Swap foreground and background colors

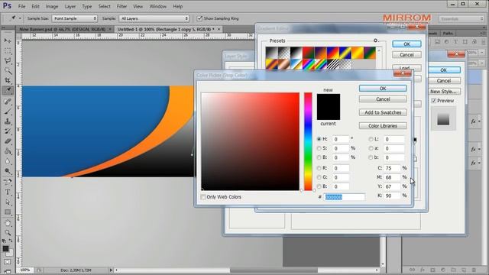pyautogui.click(x=11, y=241)
